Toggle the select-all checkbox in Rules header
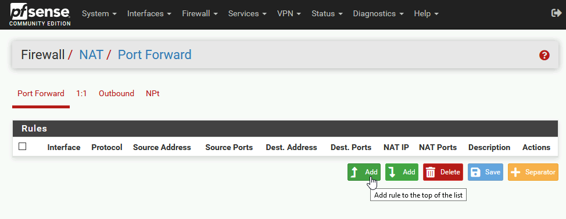This screenshot has height=219, width=566. click(23, 147)
